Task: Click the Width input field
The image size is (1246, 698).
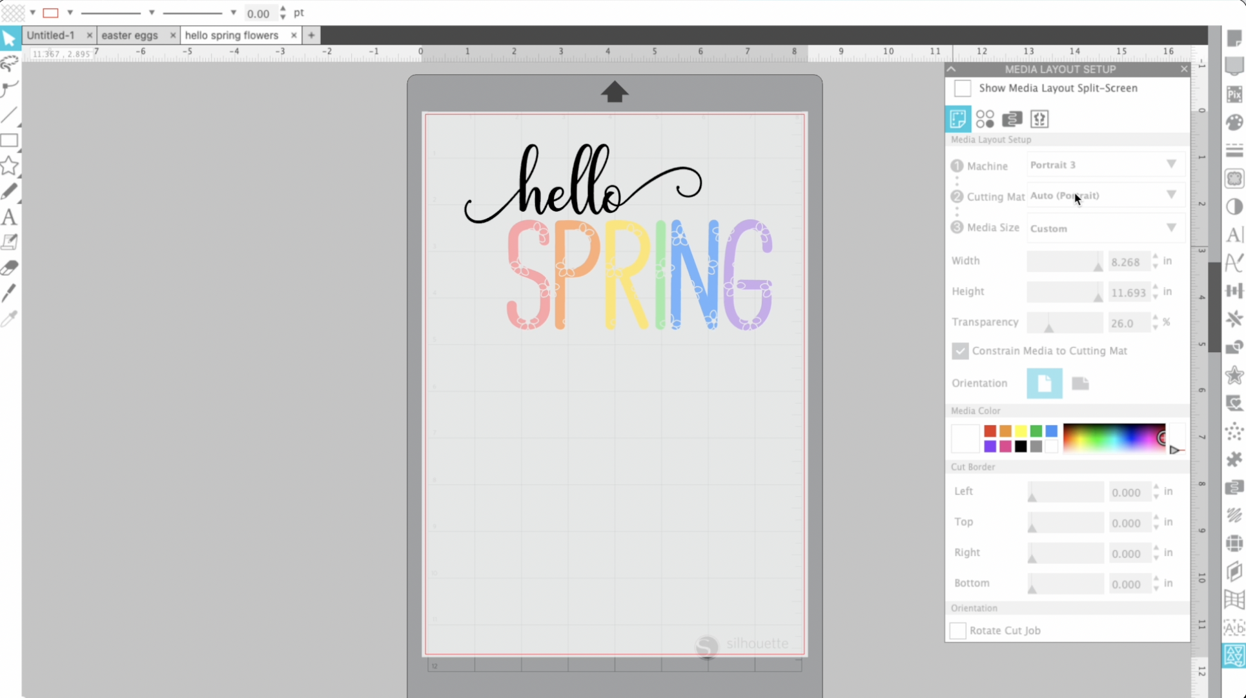Action: click(1130, 261)
